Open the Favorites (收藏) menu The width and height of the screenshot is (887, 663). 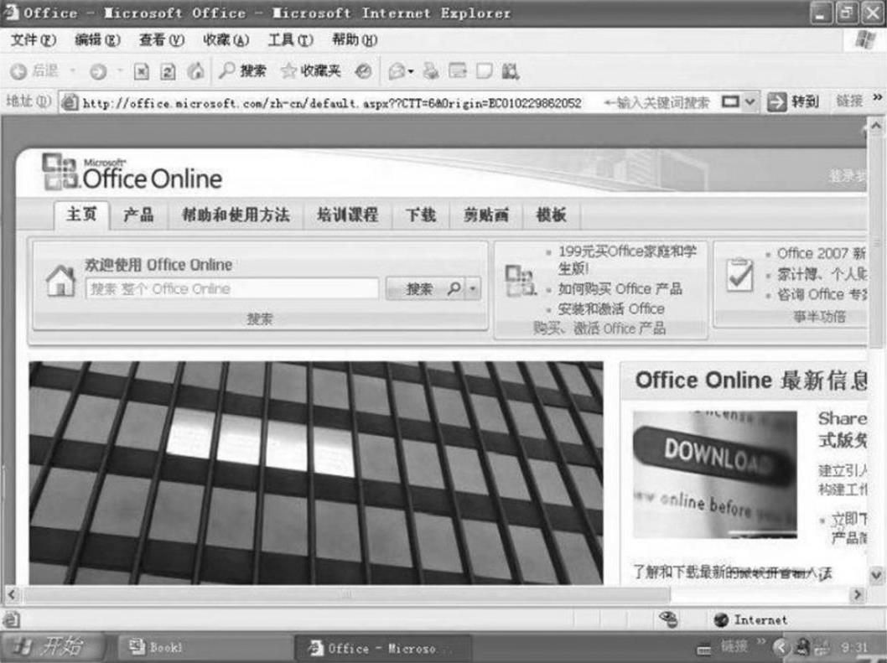click(226, 40)
